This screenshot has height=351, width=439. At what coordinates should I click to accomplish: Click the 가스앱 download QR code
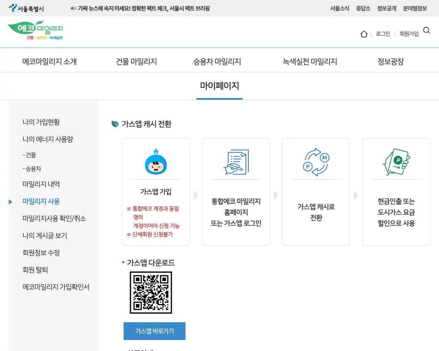pos(151,292)
